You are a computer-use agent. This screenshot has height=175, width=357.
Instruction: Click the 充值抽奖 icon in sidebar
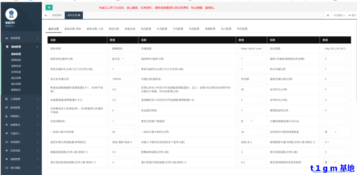[x=7, y=142]
